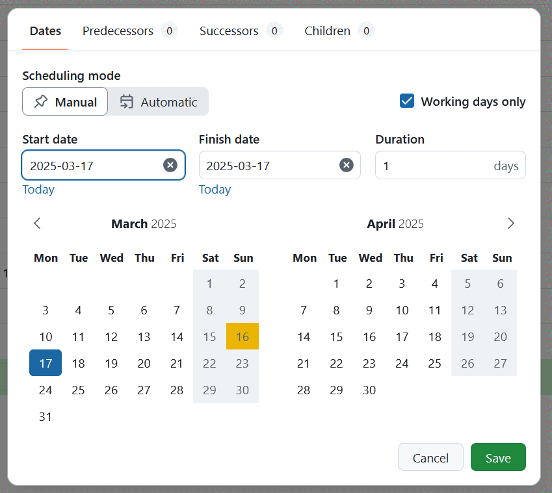Switch to the Predecessors tab

[118, 31]
